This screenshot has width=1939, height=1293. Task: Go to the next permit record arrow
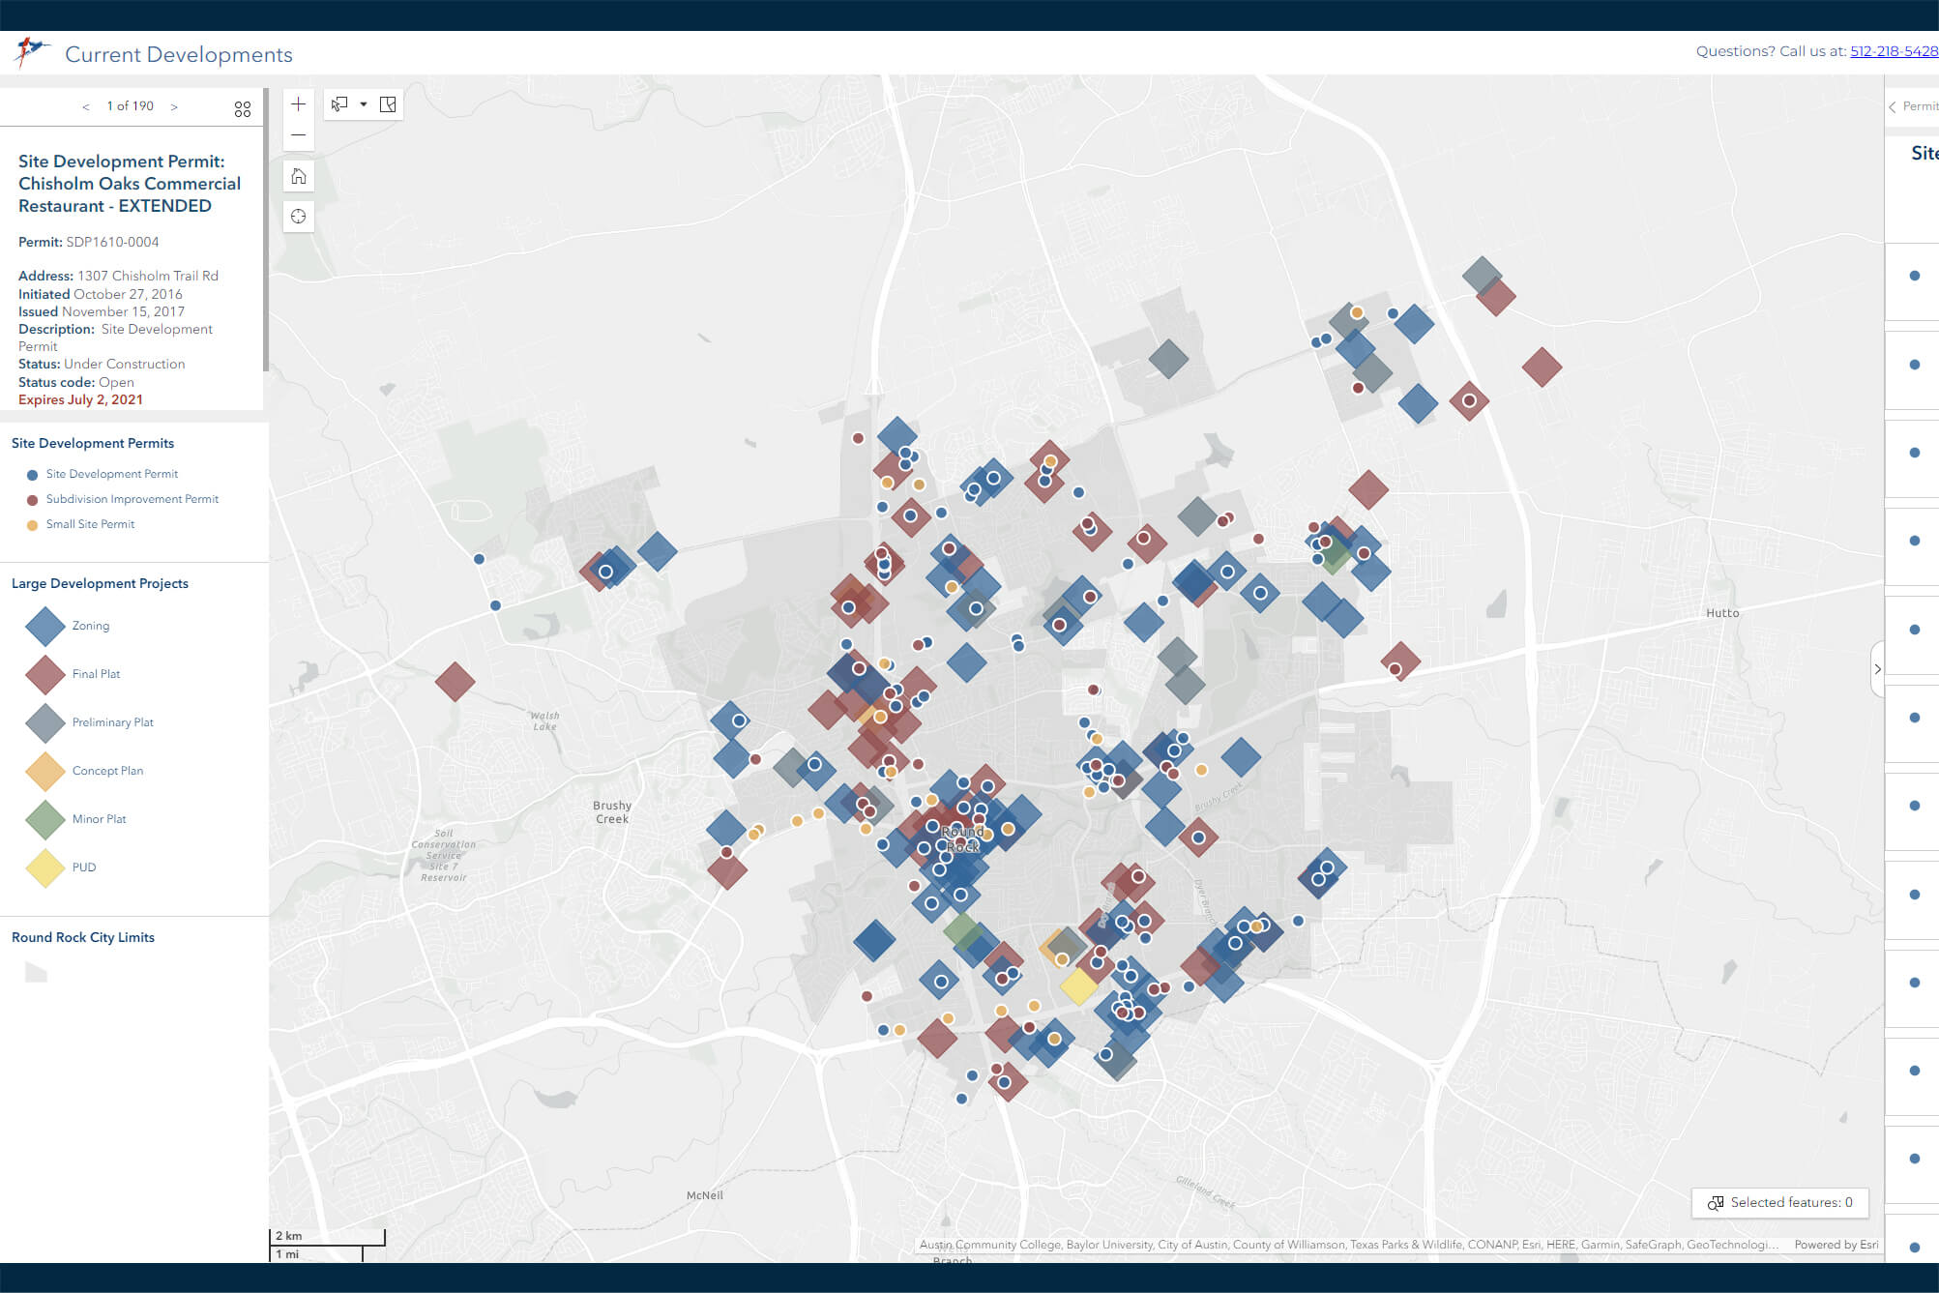tap(174, 106)
